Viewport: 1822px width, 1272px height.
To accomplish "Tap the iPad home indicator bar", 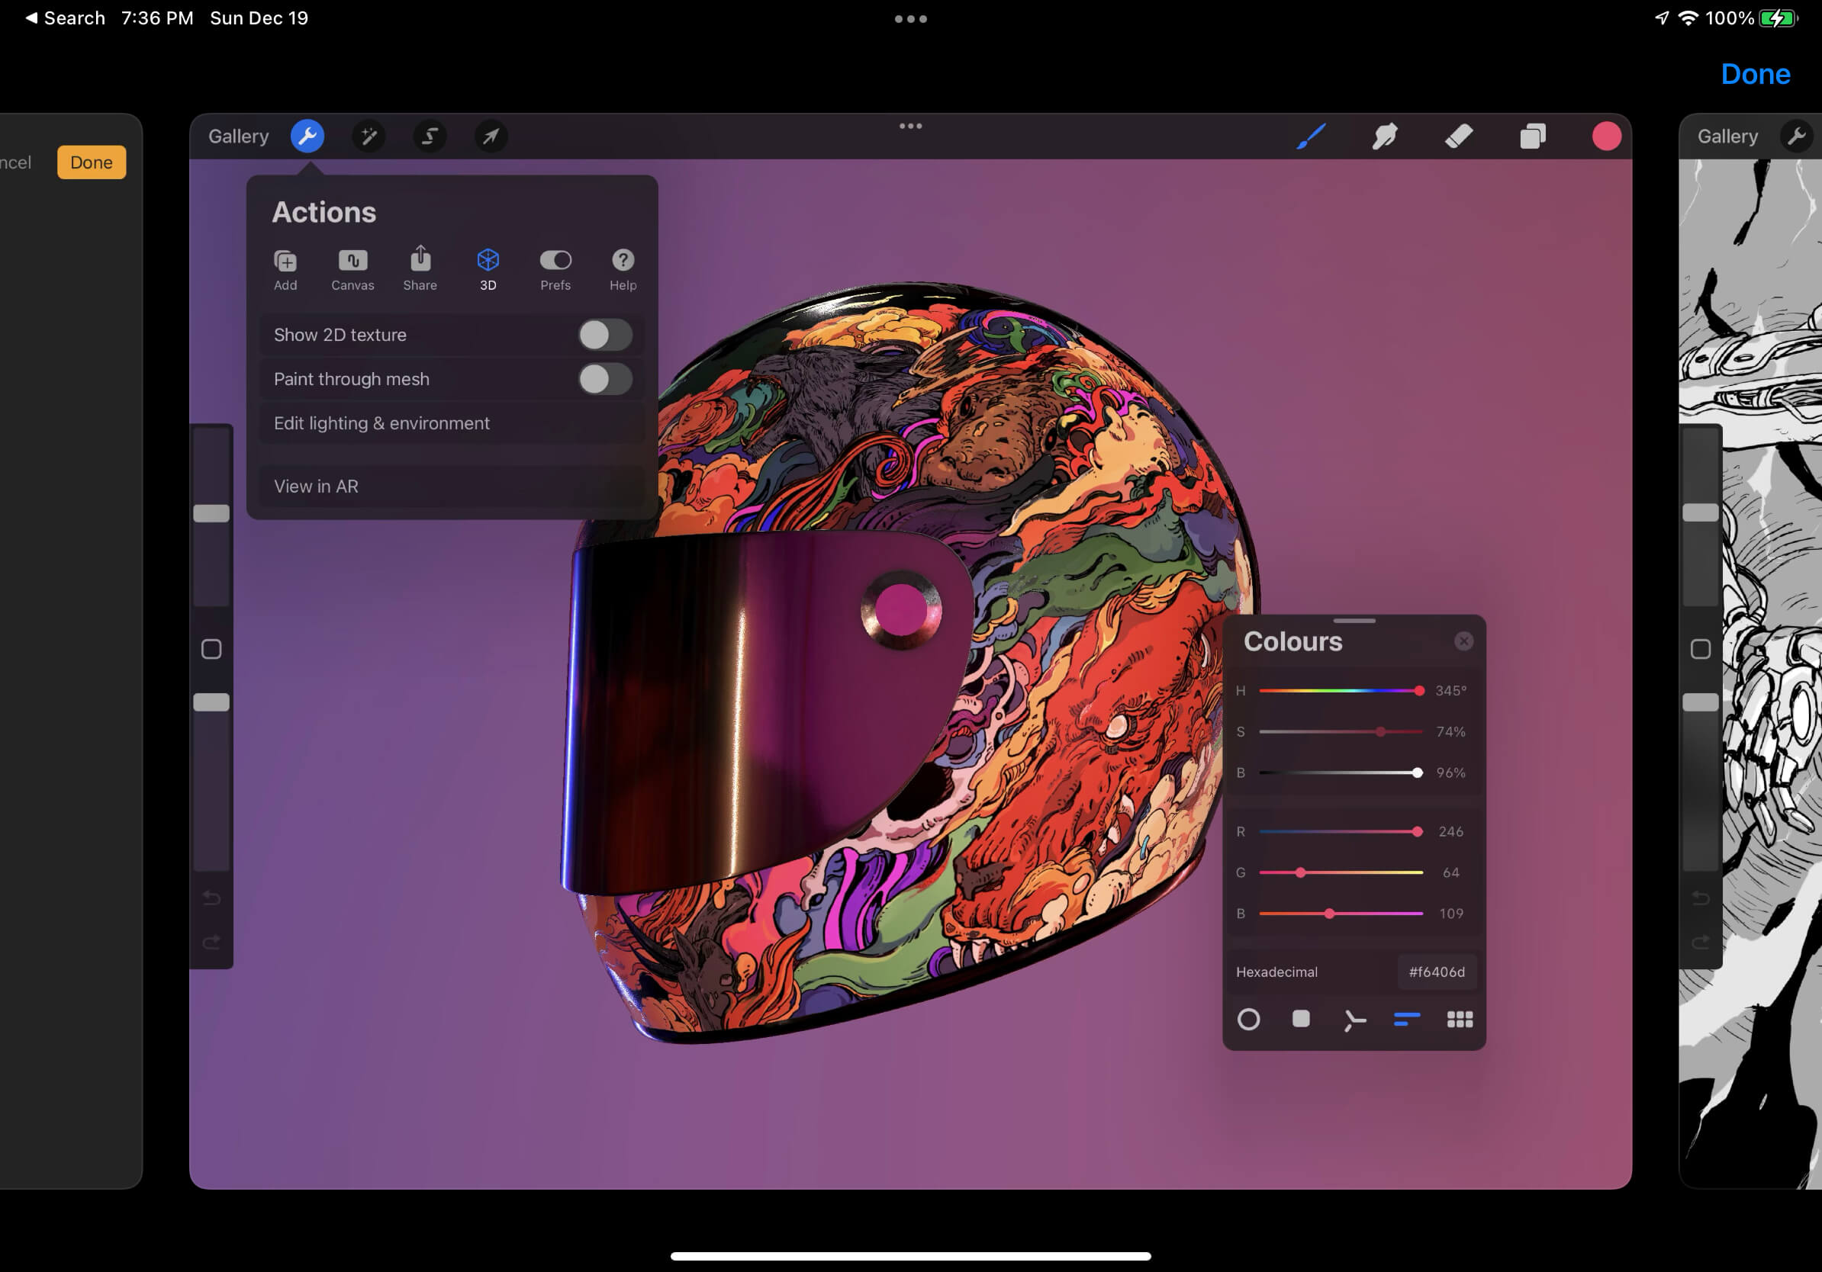I will (910, 1255).
